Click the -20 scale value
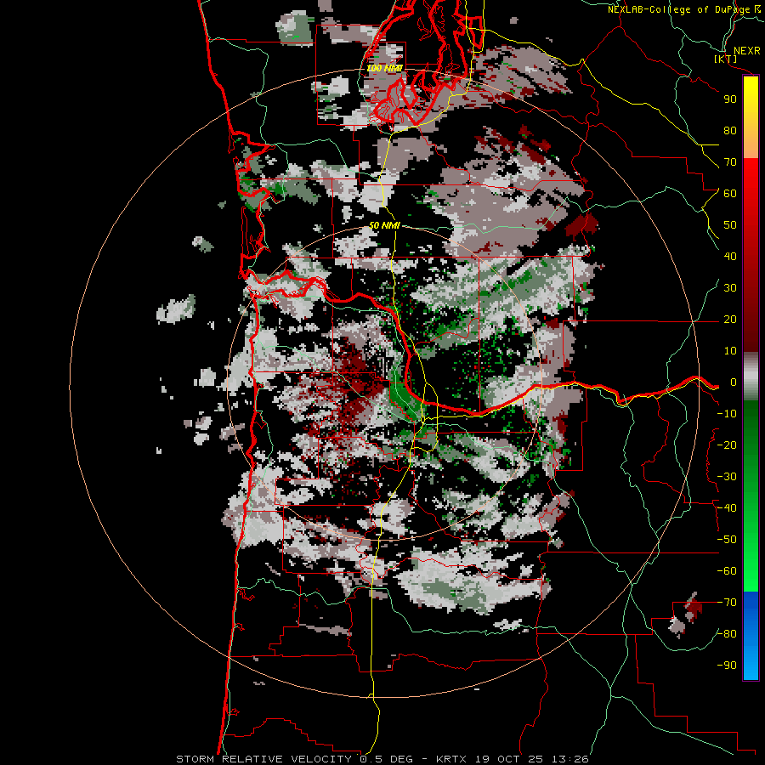 click(727, 445)
